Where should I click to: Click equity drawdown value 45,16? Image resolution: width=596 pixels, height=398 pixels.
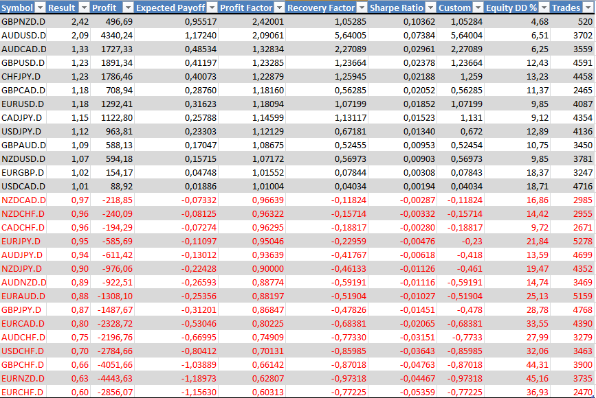[x=538, y=378]
